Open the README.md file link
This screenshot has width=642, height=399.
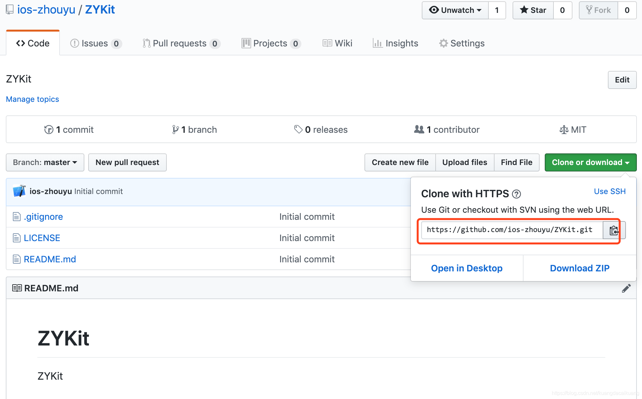tap(50, 259)
